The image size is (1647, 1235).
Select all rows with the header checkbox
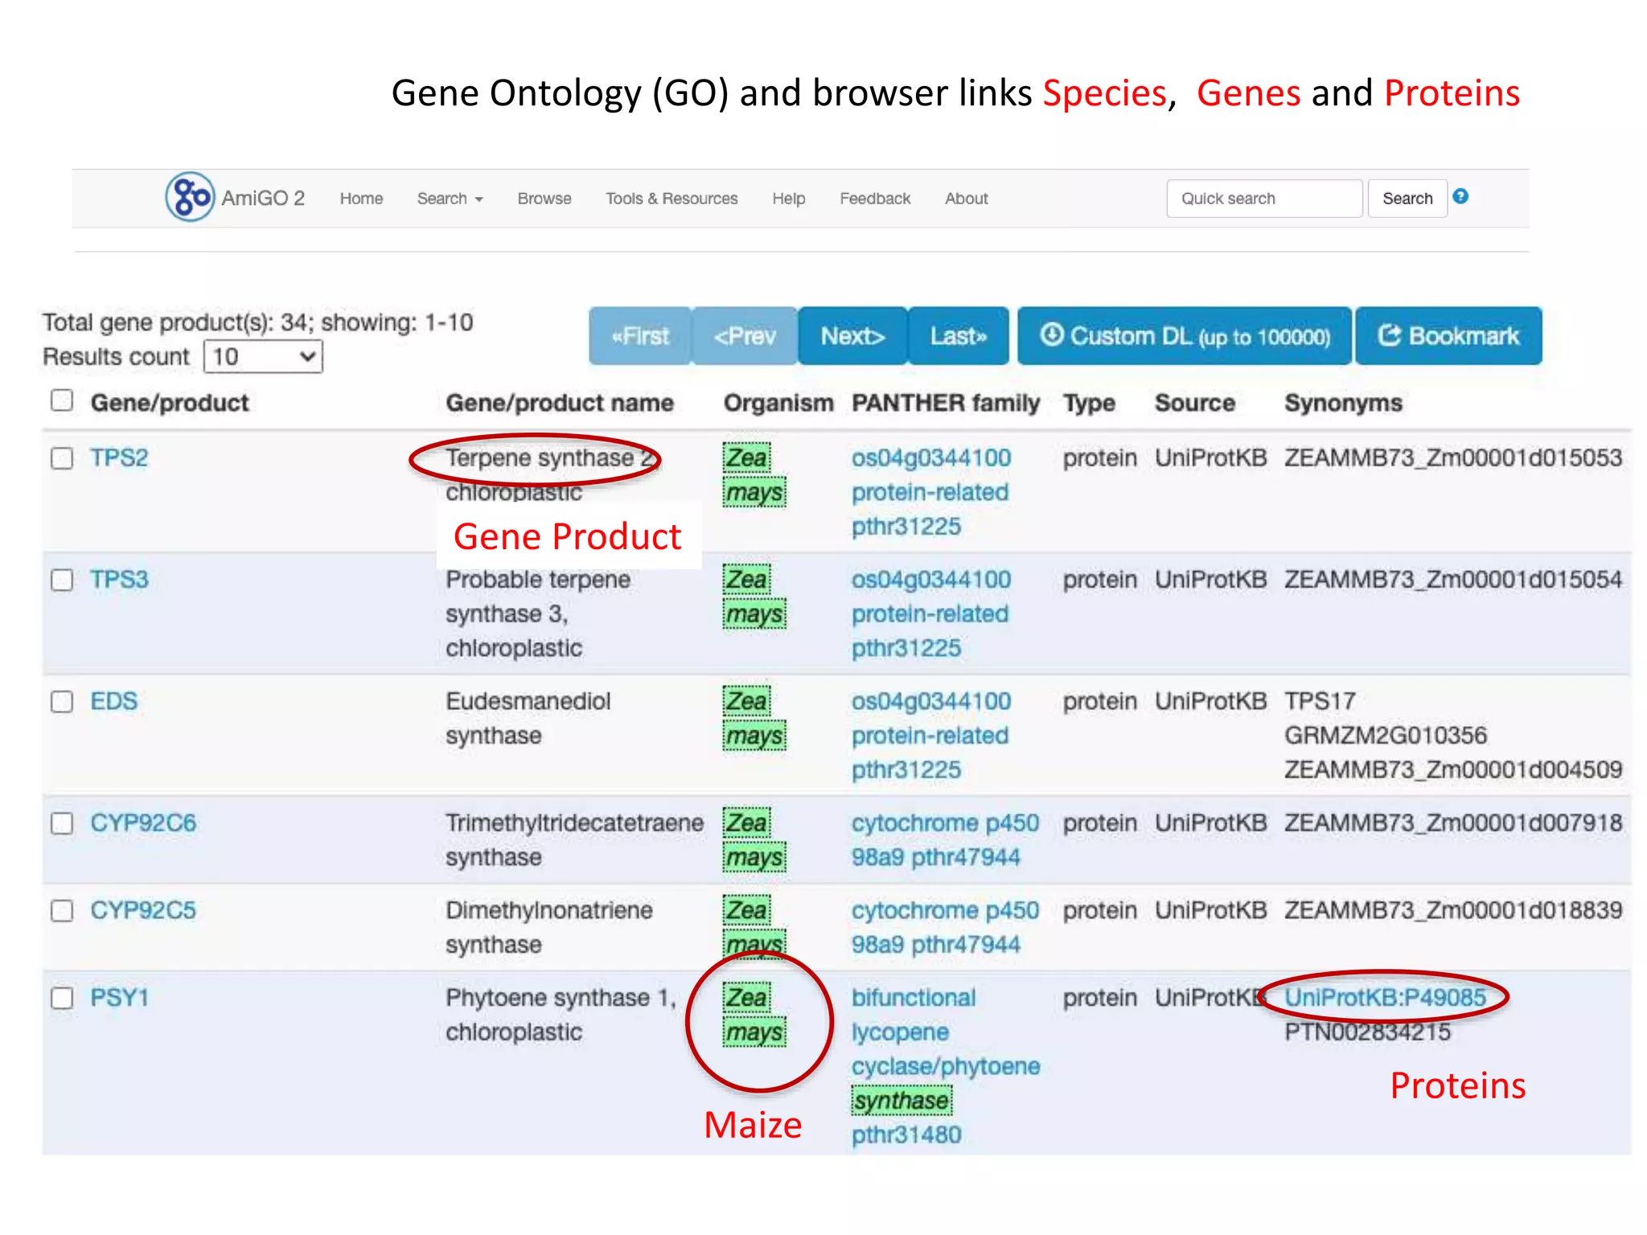coord(62,400)
